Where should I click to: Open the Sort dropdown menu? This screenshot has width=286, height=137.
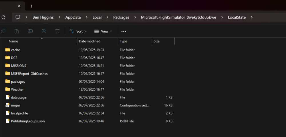point(78,31)
